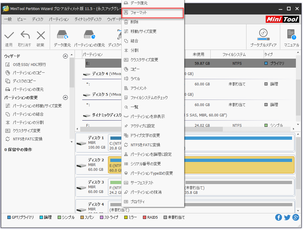Choose Delete (削除) from the context menu
Image resolution: width=303 pixels, height=229 pixels.
(153, 22)
